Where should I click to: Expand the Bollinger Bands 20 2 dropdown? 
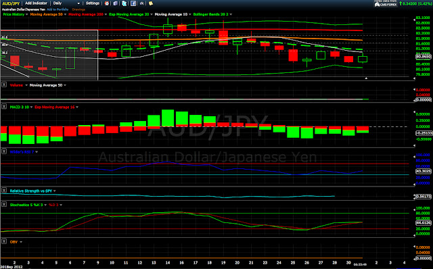[x=231, y=14]
